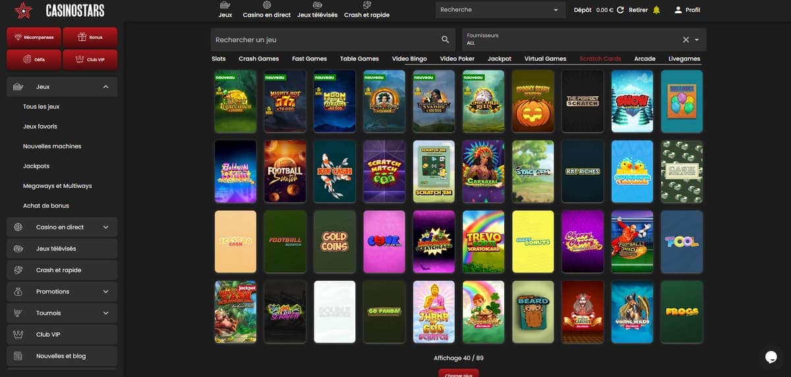Screen dimensions: 791x377
Task: Open the Frogs game thumbnail
Action: pyautogui.click(x=682, y=312)
